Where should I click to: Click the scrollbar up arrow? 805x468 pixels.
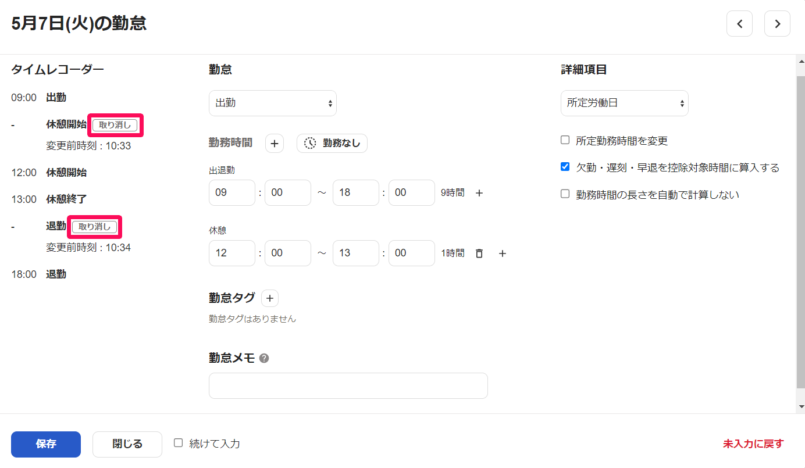coord(800,61)
